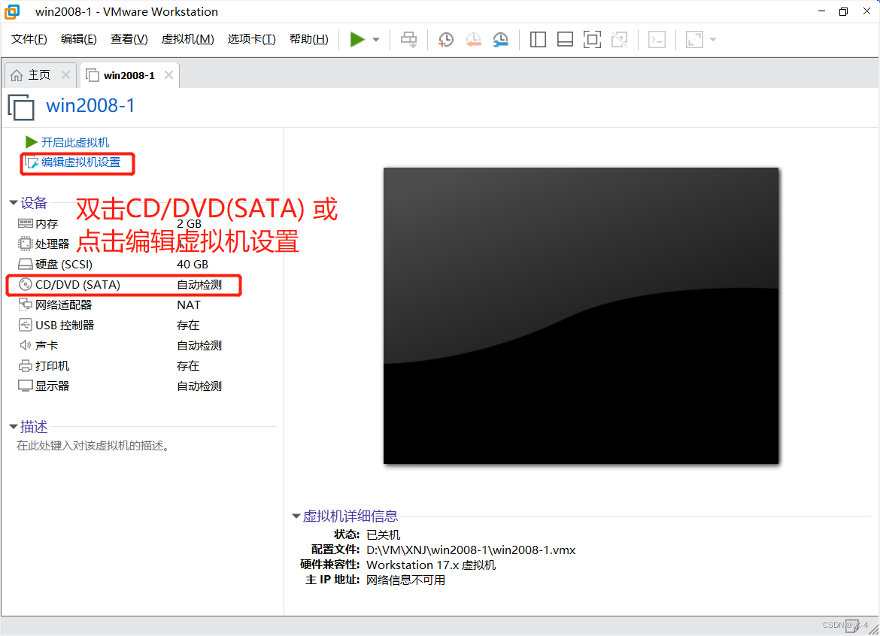This screenshot has height=636, width=880.
Task: Click the CD/DVD disc icon
Action: point(26,284)
